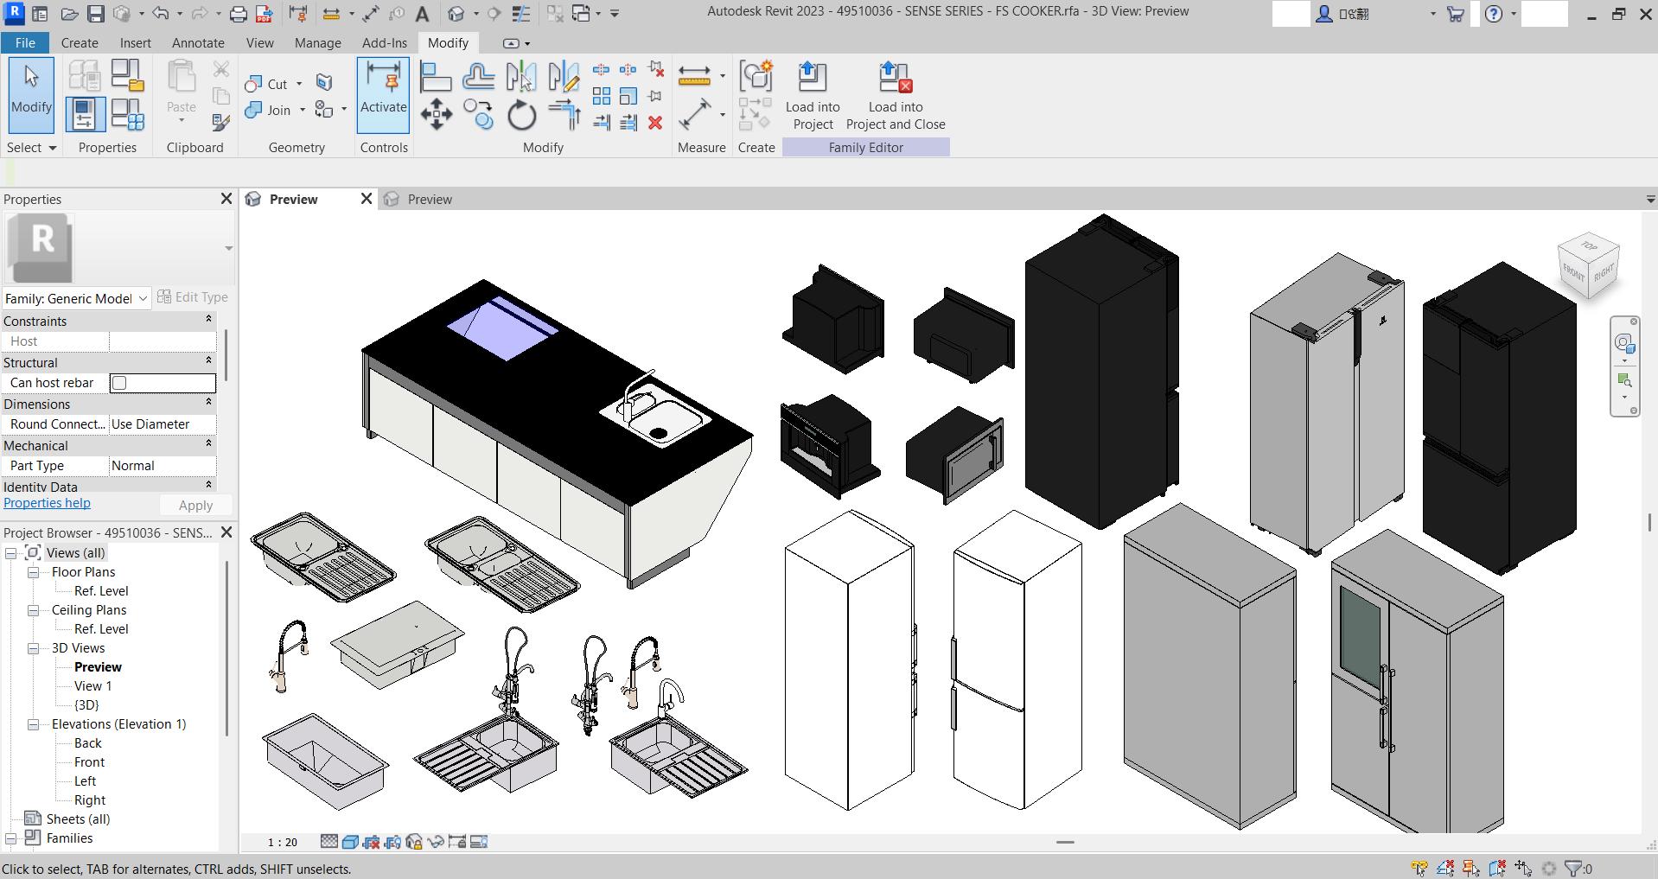
Task: Collapse the Elevations (Elevation 1) node
Action: [33, 724]
